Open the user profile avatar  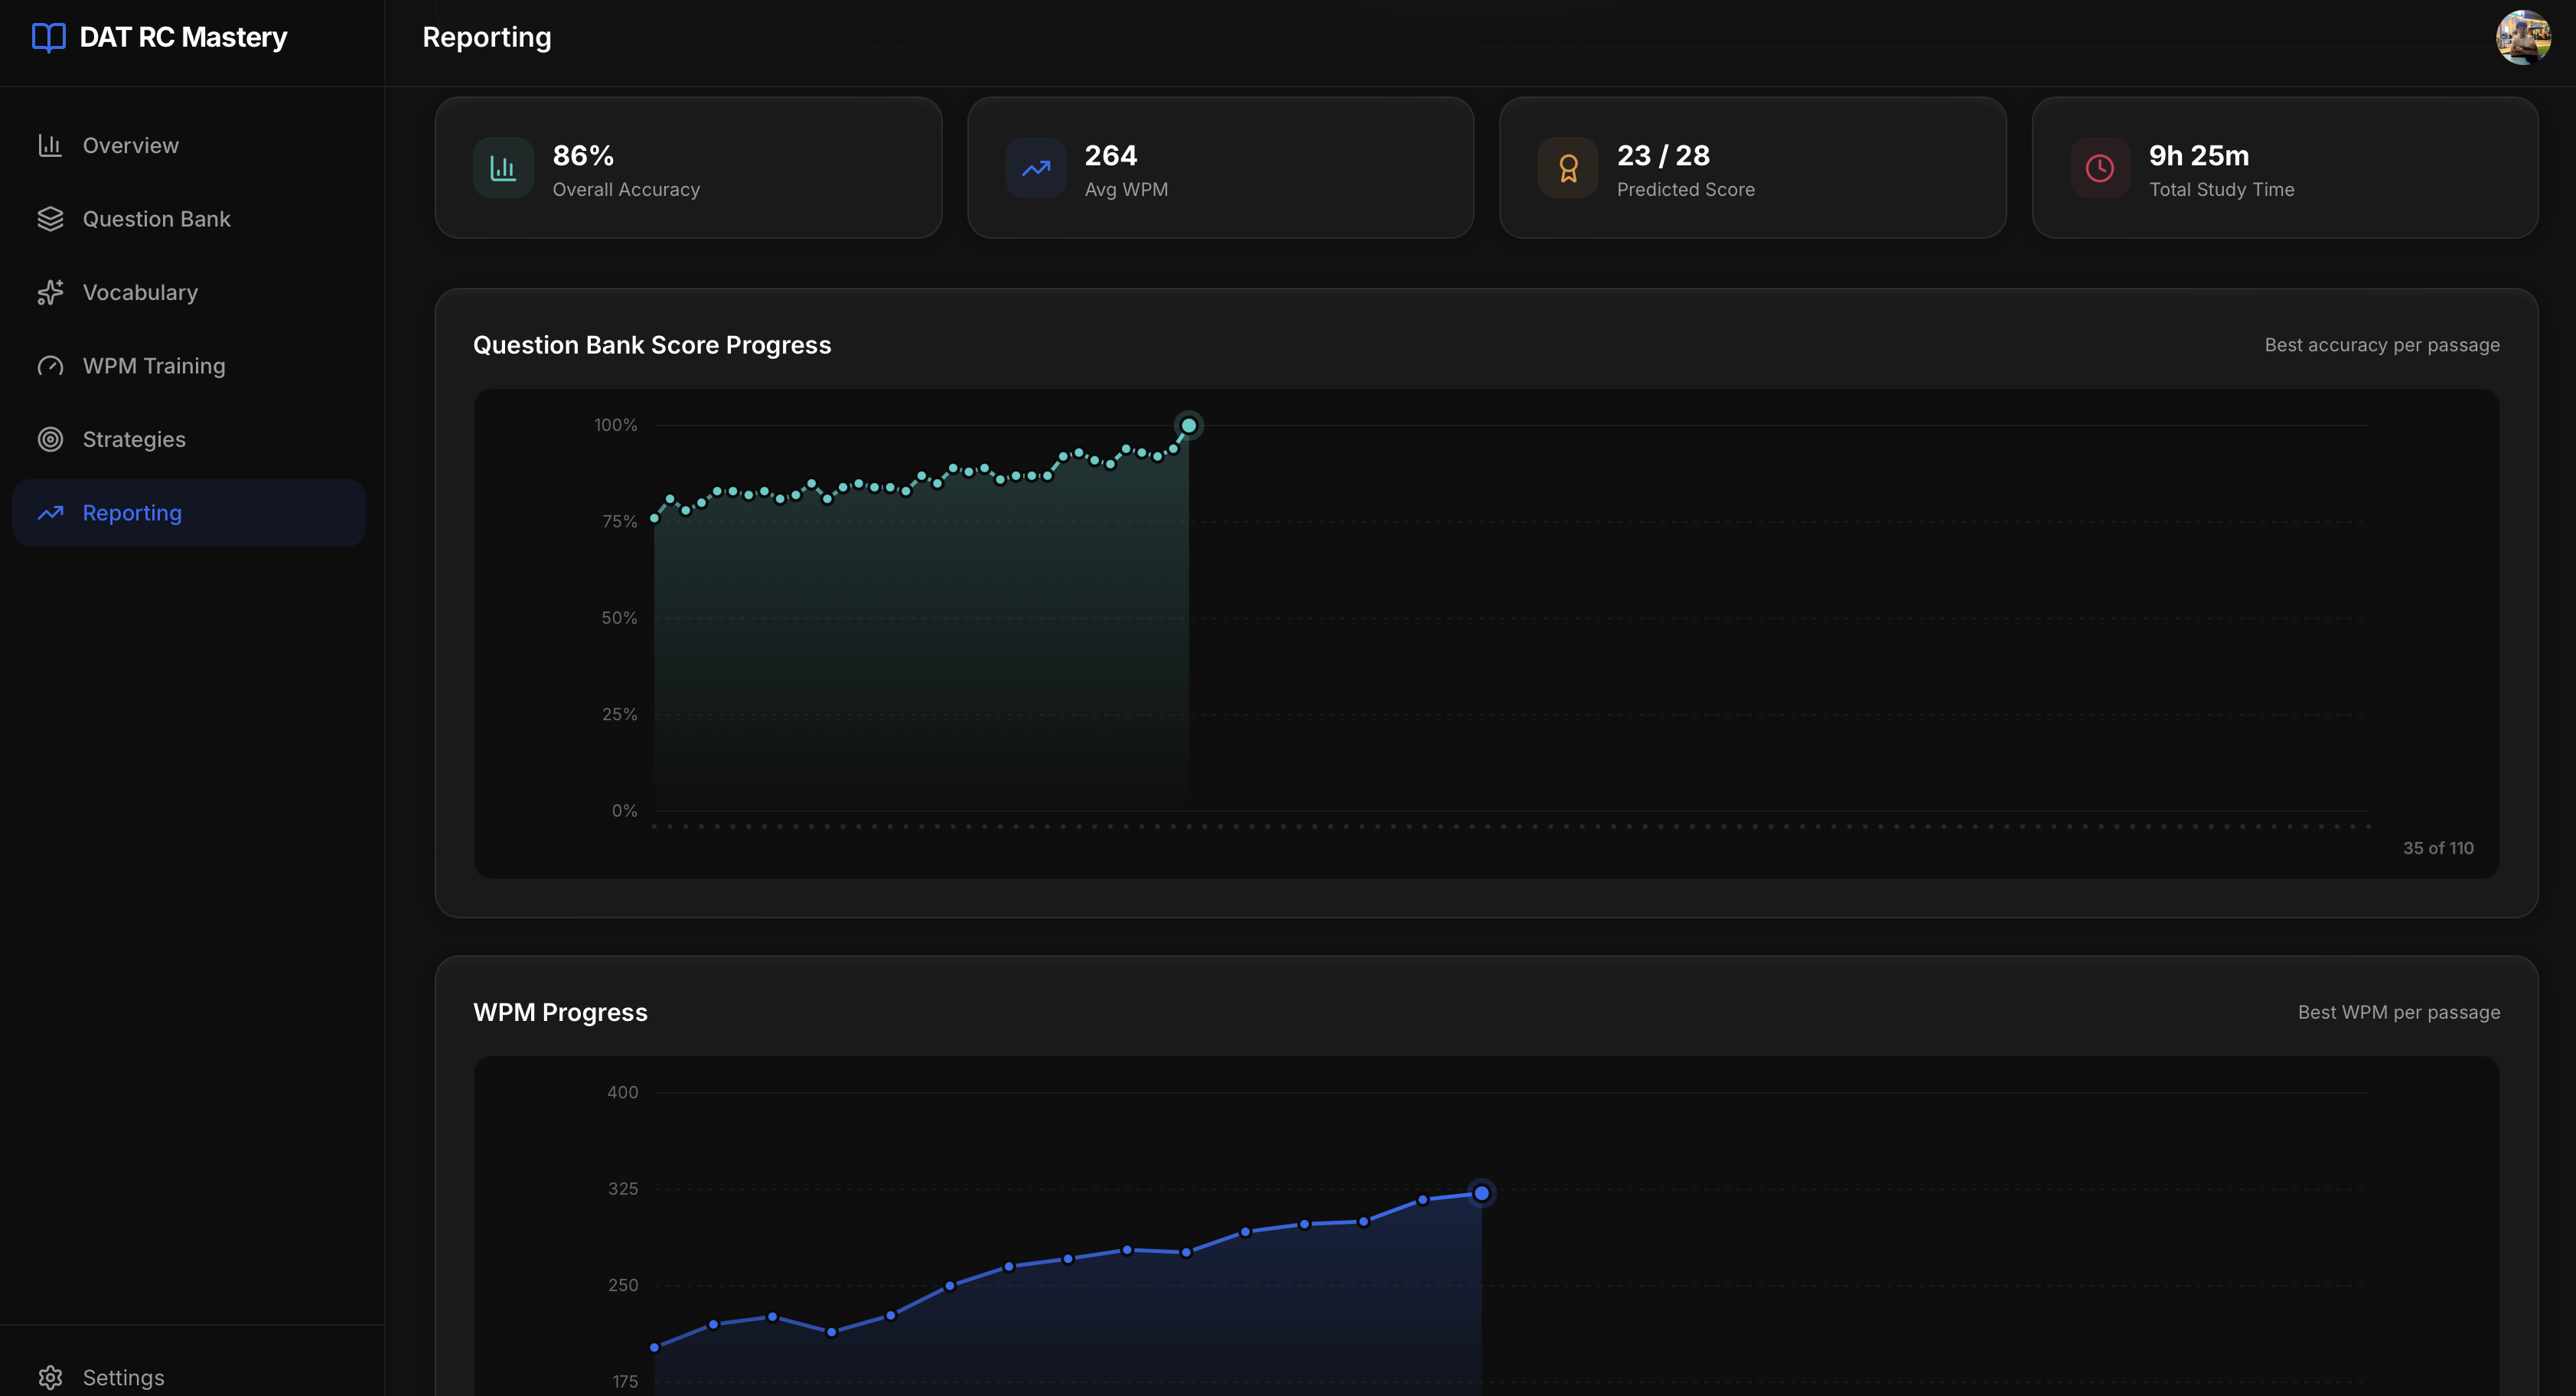click(x=2522, y=38)
